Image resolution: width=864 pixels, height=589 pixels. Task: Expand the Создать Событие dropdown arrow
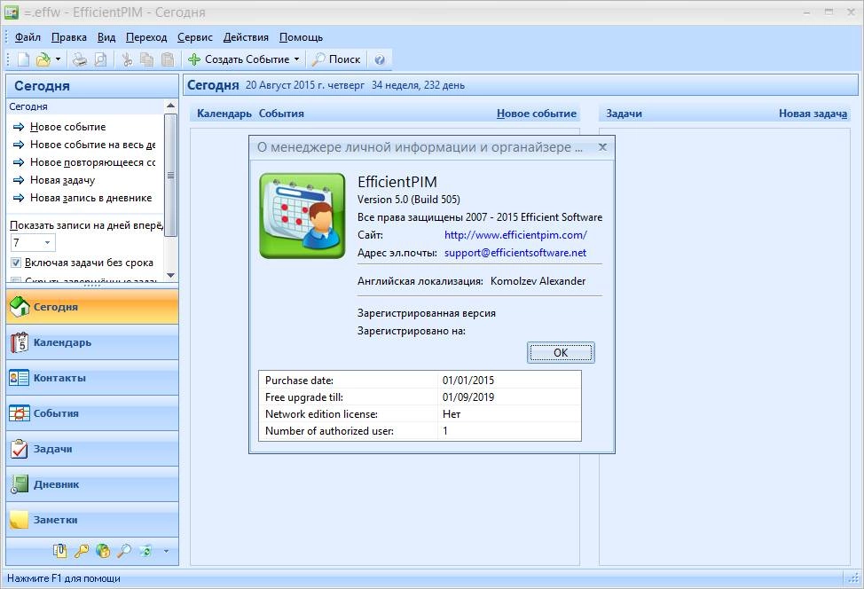pyautogui.click(x=296, y=59)
